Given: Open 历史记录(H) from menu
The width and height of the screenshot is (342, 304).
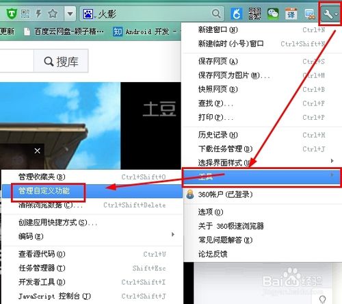Looking at the screenshot, I should 261,135.
